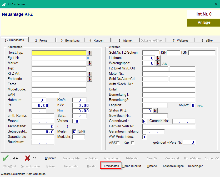Click the red X Esc icon
The height and width of the screenshot is (177, 220).
pyautogui.click(x=27, y=158)
